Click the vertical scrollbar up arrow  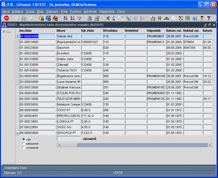[17, 36]
